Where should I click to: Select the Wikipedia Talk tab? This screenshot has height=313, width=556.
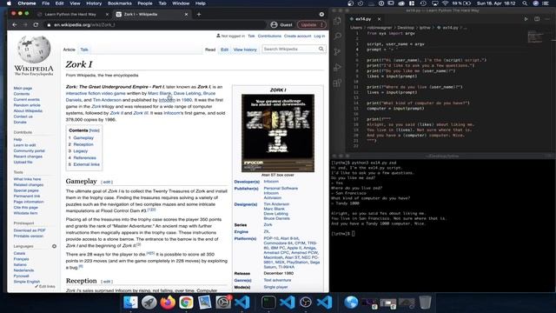click(84, 50)
